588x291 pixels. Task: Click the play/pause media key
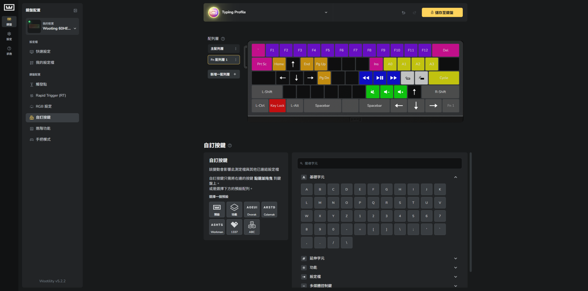tap(380, 78)
